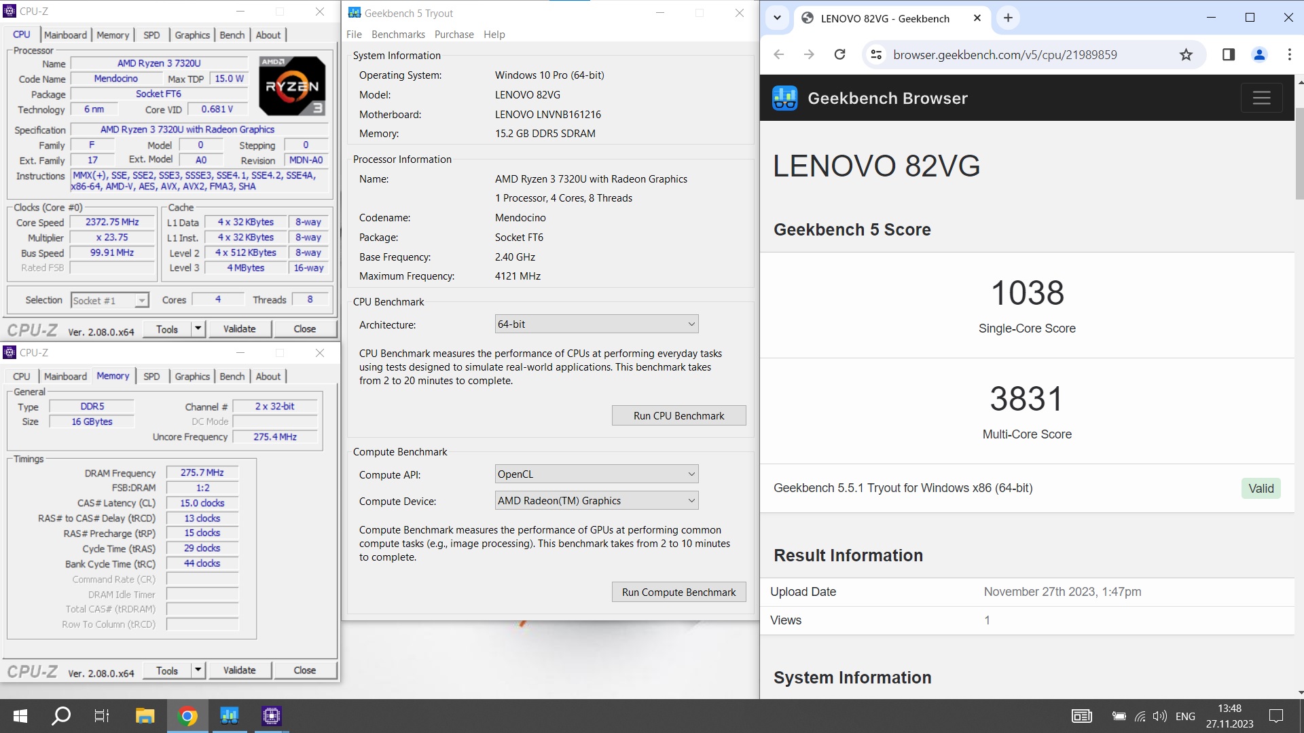Screen dimensions: 1304x733
Task: Expand the Architecture 64-bit dropdown
Action: [596, 324]
